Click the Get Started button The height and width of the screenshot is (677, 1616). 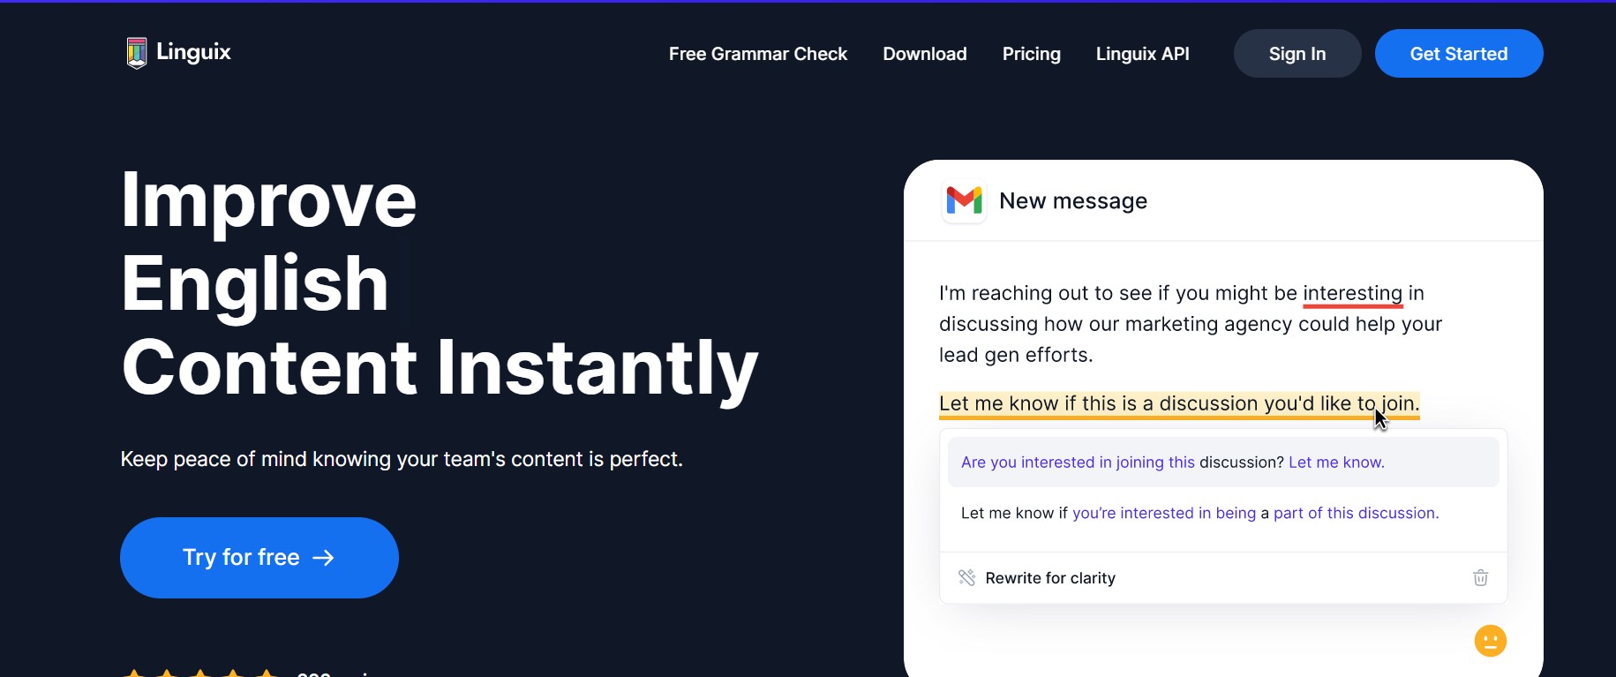pos(1458,54)
